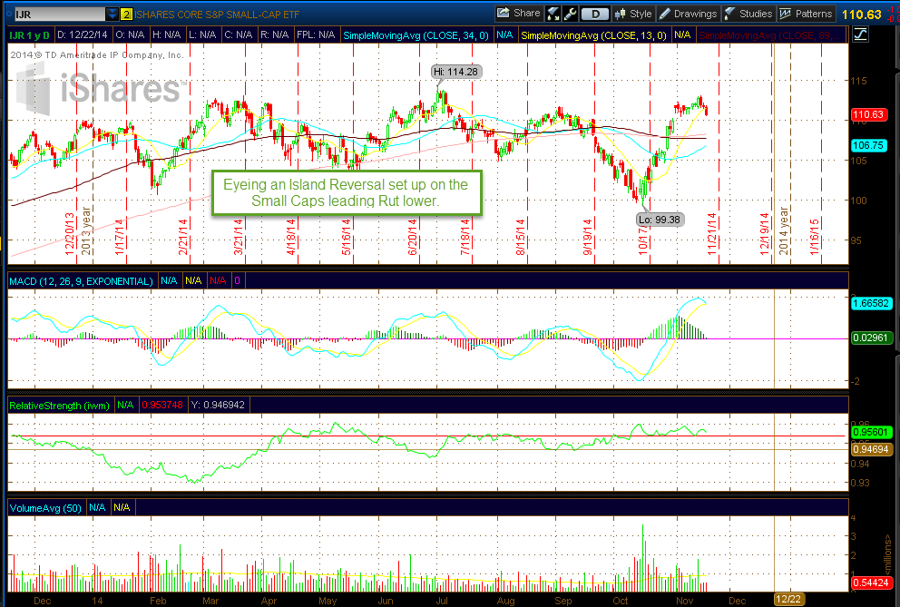This screenshot has height=607, width=900.
Task: Click the 12/22 date marker on time axis
Action: (788, 599)
